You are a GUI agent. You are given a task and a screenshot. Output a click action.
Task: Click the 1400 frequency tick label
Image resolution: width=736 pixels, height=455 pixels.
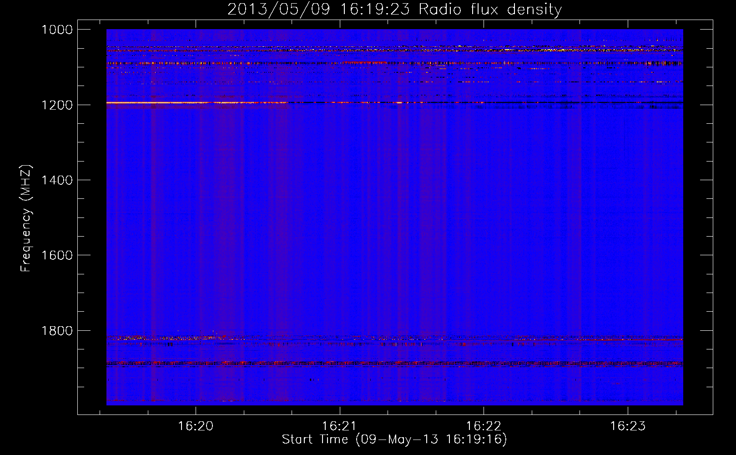click(x=57, y=180)
